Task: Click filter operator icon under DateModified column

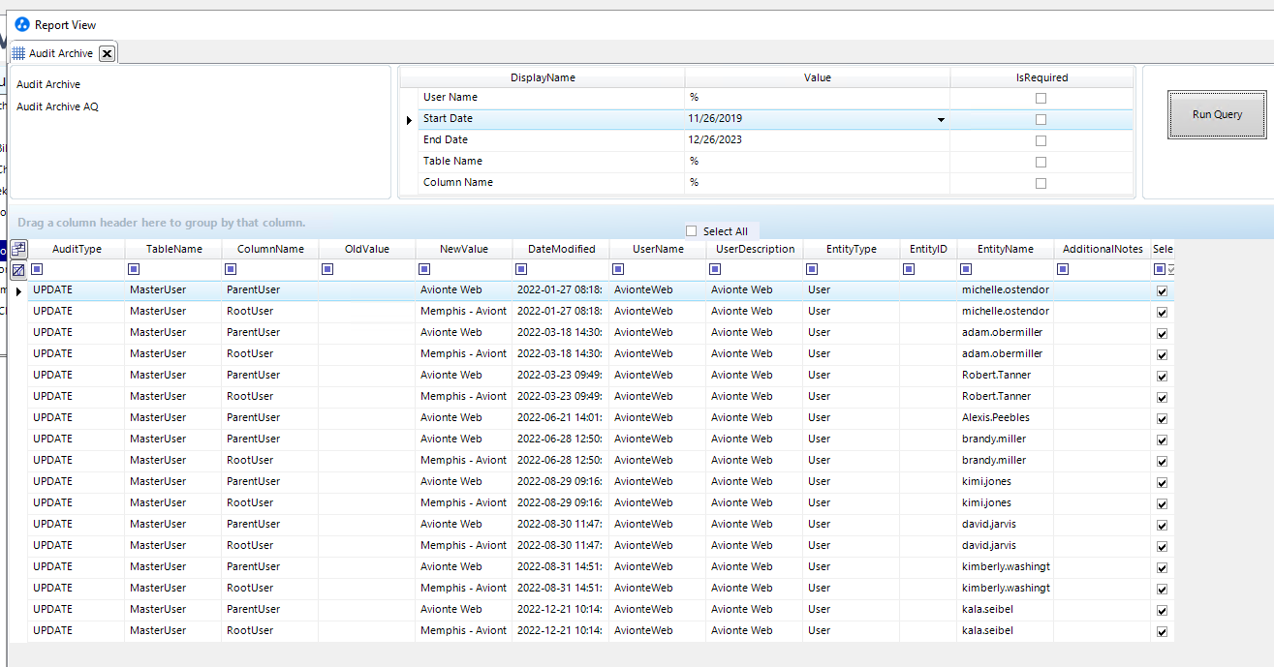Action: coord(521,269)
